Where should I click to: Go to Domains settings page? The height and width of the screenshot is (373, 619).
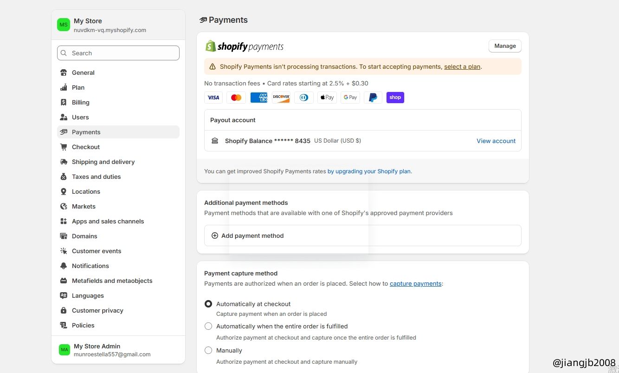[84, 236]
